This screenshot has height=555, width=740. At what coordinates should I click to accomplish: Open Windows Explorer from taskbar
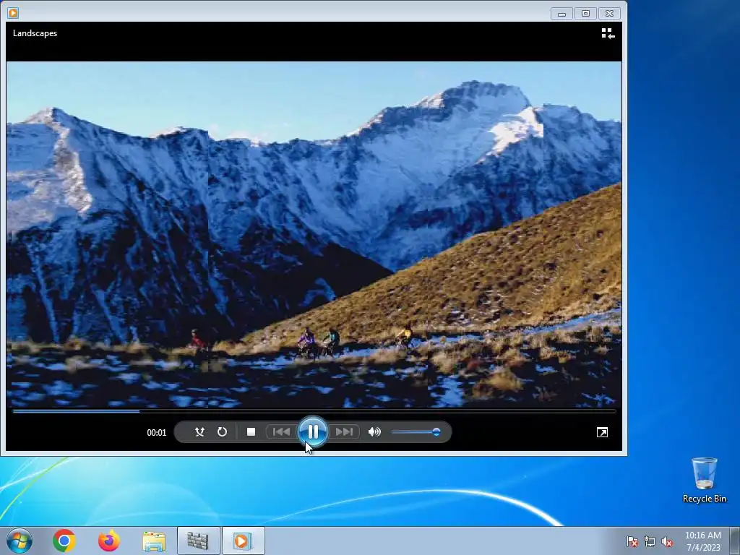point(154,541)
